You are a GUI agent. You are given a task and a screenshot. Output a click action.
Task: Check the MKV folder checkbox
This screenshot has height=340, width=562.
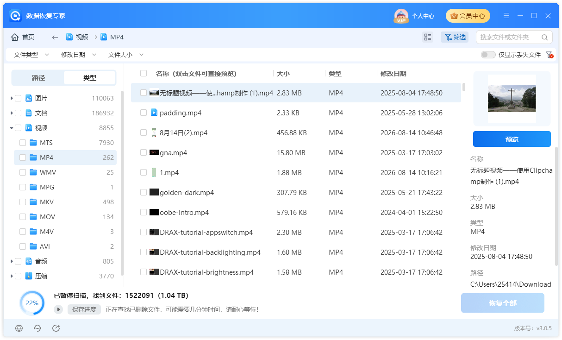pos(23,202)
